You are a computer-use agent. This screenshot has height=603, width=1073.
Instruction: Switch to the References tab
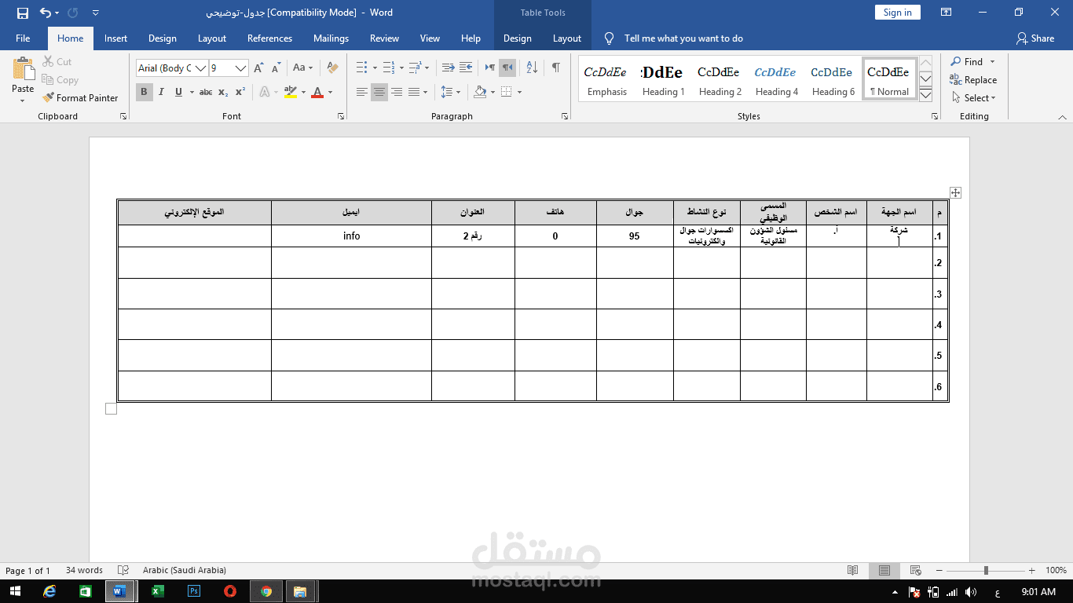(x=269, y=38)
